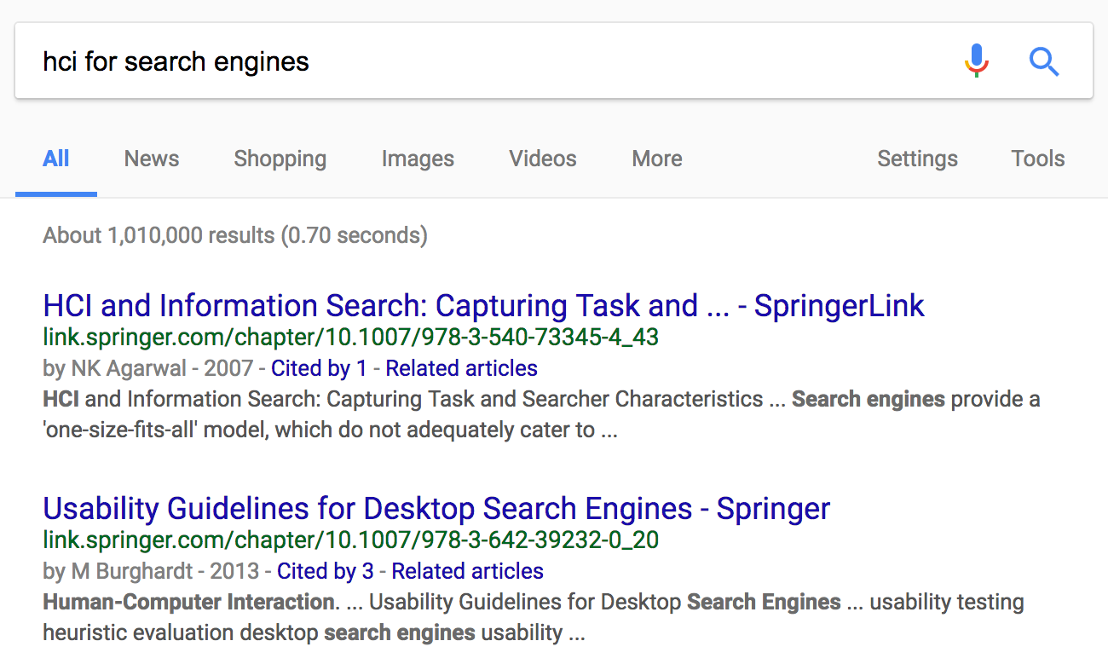The width and height of the screenshot is (1108, 664).
Task: Open the Images tab
Action: (418, 159)
